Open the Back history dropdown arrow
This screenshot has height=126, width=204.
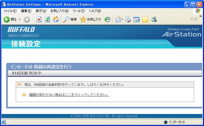(x=20, y=19)
